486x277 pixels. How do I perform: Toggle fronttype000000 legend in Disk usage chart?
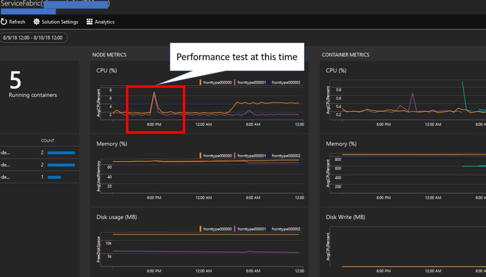216,229
